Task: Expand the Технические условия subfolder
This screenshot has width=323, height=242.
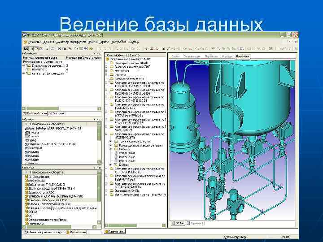Action: pos(111,141)
